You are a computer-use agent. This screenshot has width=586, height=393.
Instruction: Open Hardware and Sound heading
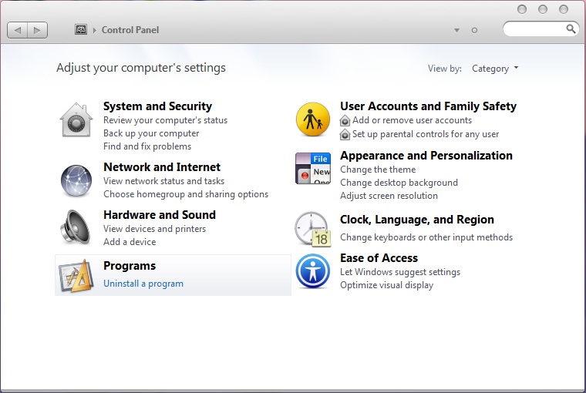(160, 215)
